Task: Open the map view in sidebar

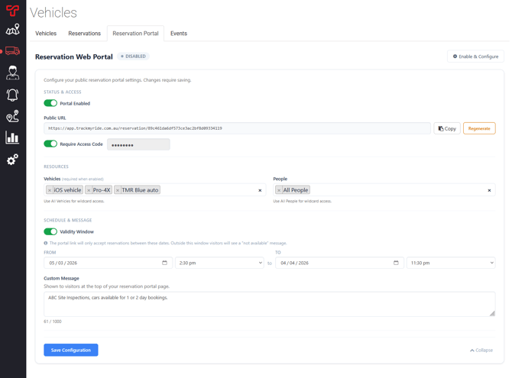Action: (x=12, y=30)
